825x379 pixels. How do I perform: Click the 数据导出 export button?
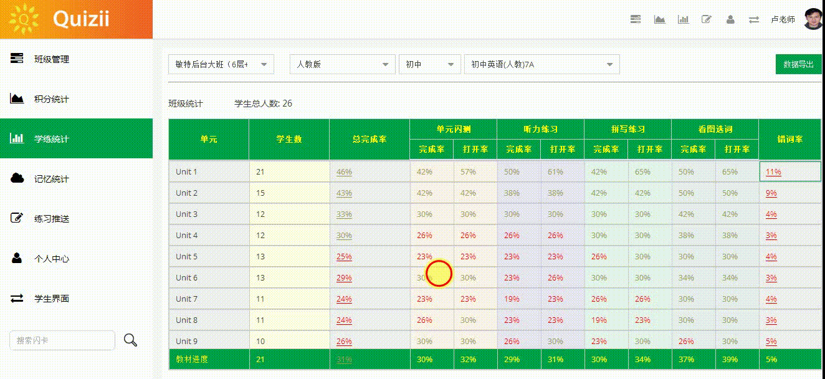(798, 64)
